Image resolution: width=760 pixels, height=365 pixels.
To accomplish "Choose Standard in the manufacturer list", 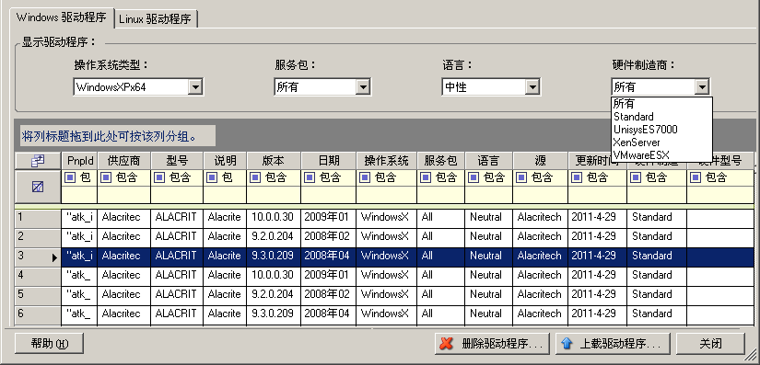I will 661,117.
